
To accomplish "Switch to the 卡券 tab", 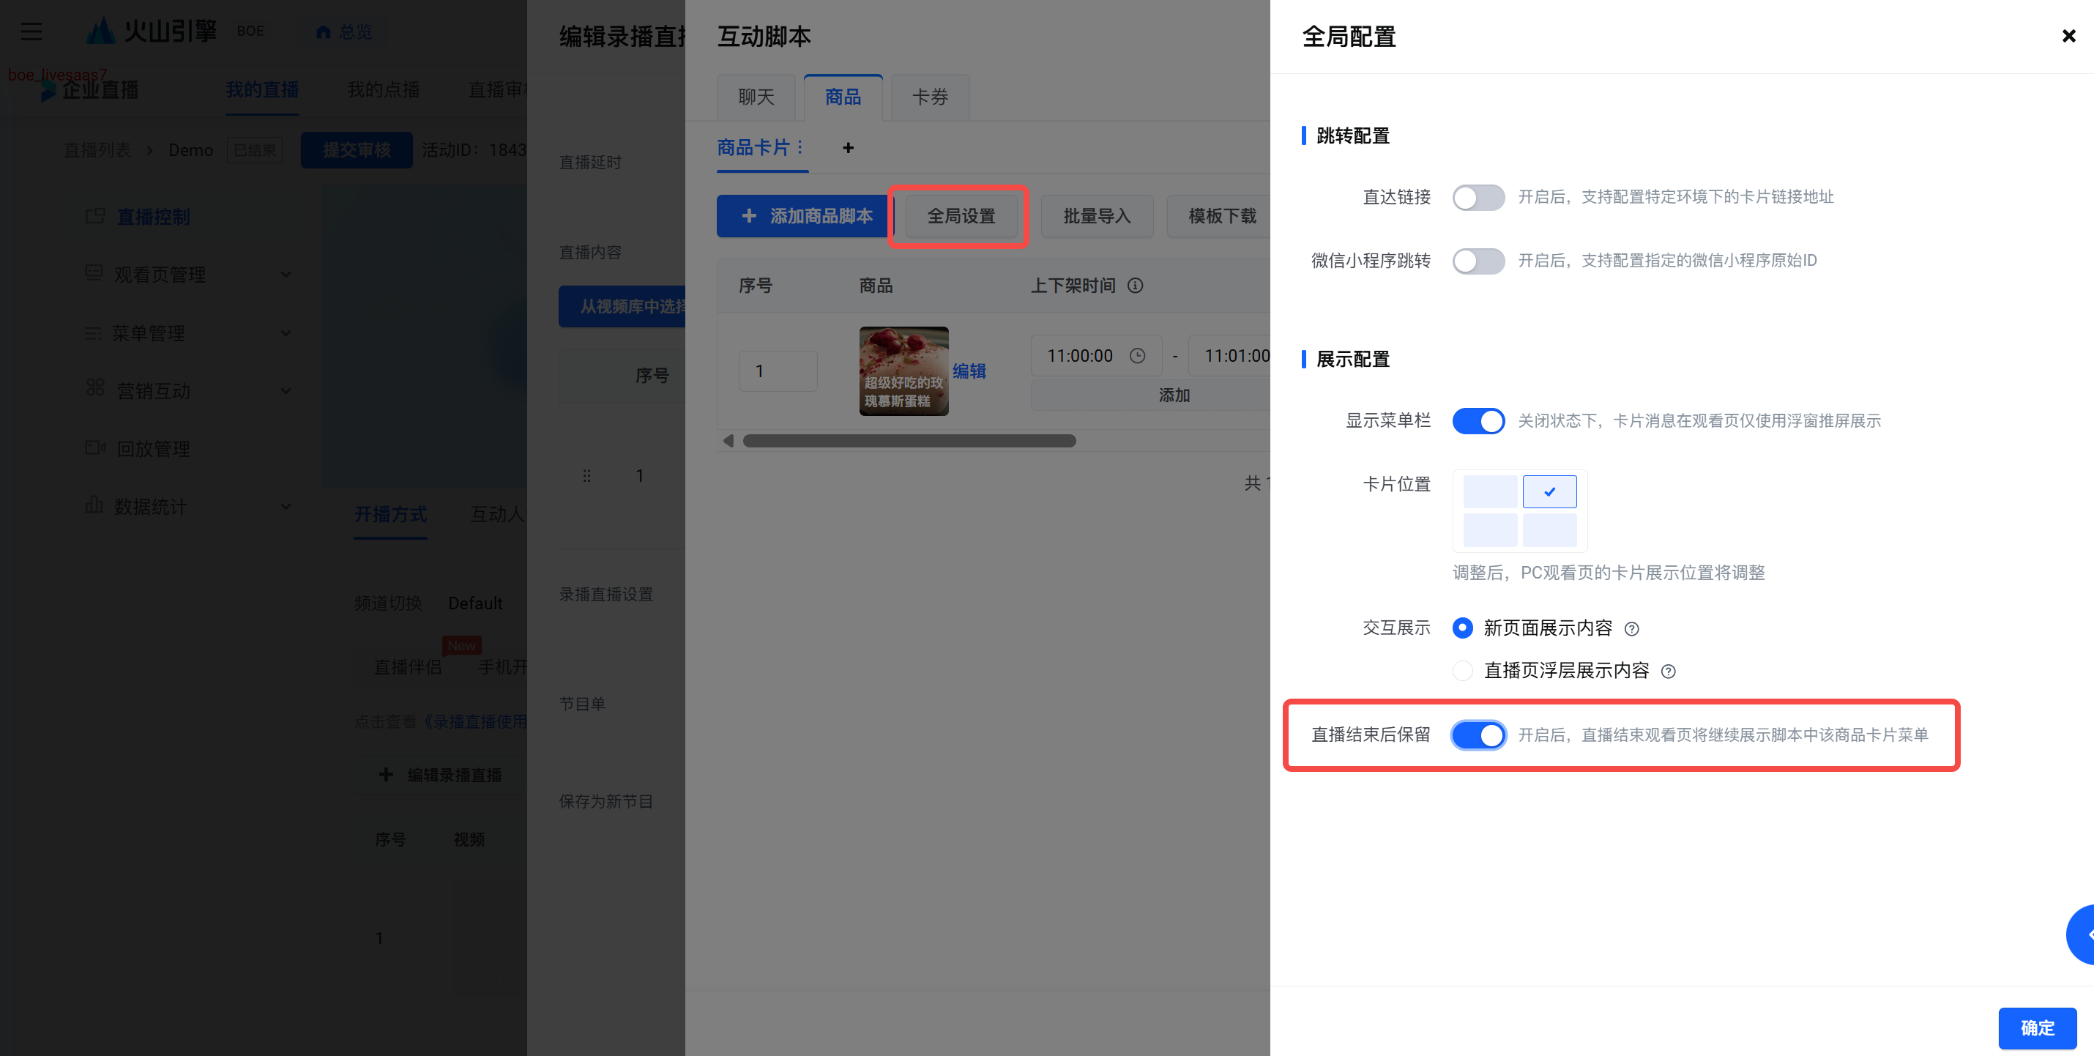I will 930,97.
